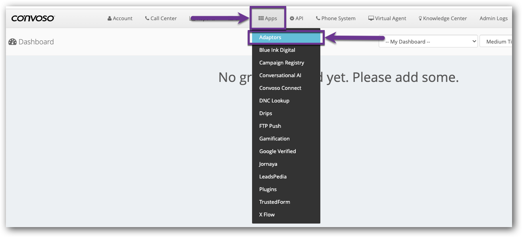This screenshot has width=522, height=237.
Task: Open the Account menu
Action: point(120,18)
